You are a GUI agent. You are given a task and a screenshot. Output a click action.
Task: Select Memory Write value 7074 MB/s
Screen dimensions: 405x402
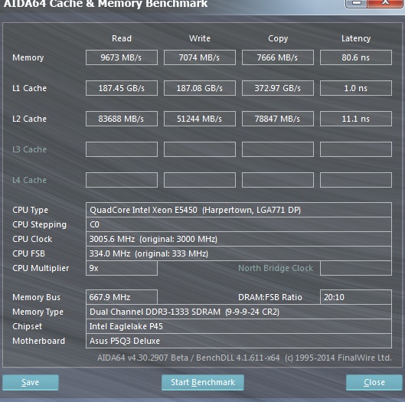(x=200, y=57)
